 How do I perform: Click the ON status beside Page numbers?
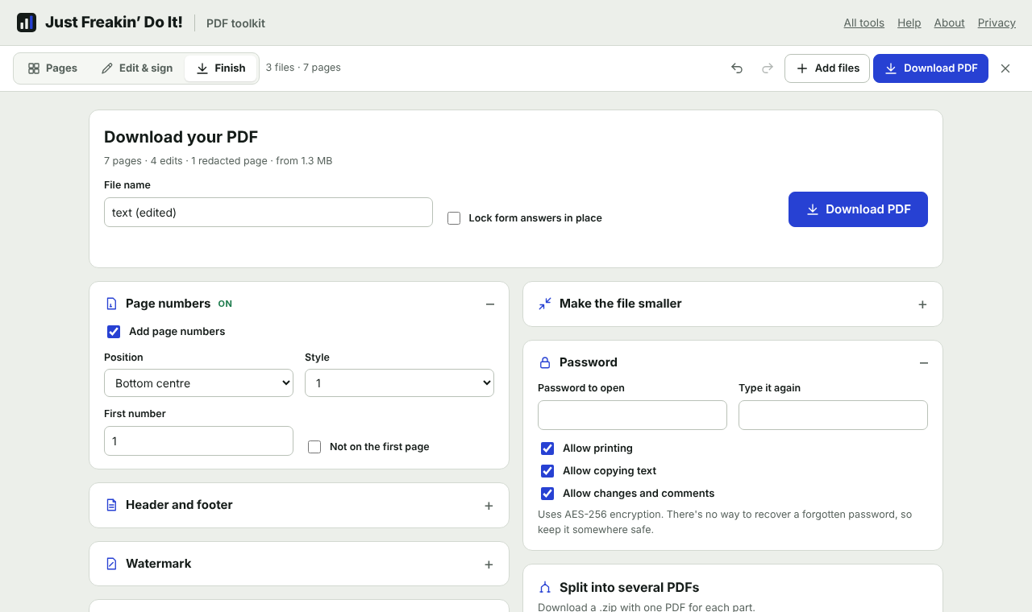pos(225,304)
